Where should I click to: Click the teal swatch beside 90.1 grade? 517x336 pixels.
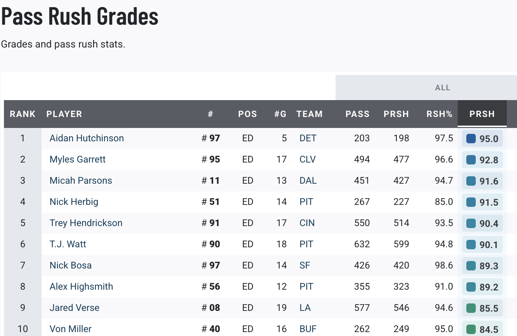pyautogui.click(x=471, y=245)
